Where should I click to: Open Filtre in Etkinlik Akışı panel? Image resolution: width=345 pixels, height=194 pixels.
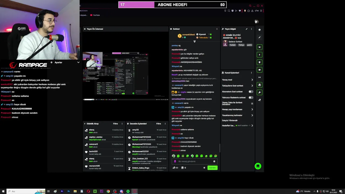pos(115,124)
